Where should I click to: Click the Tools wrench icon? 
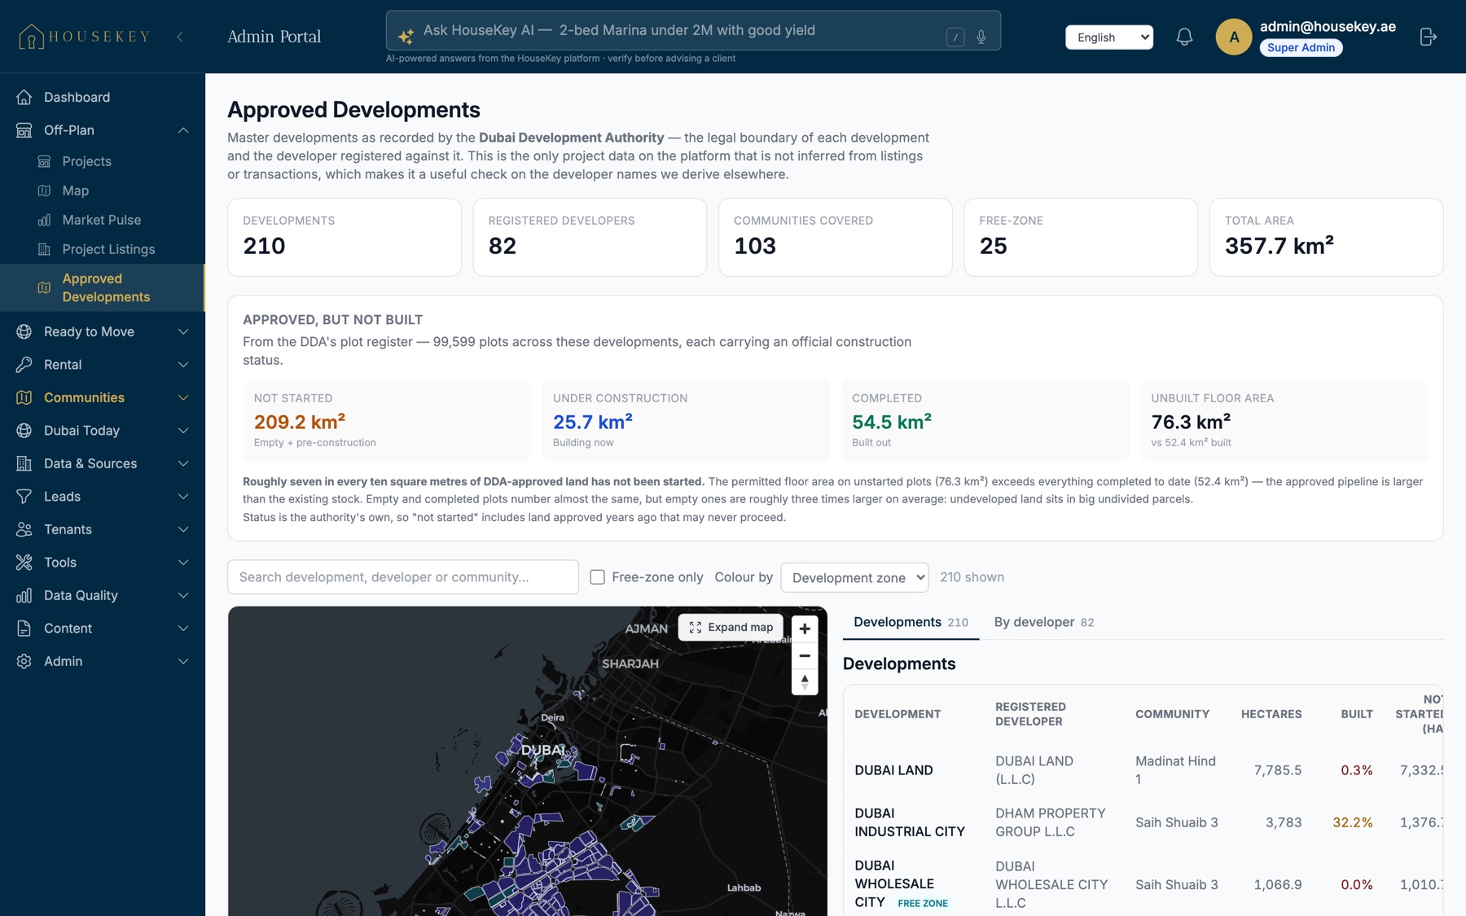tap(24, 563)
